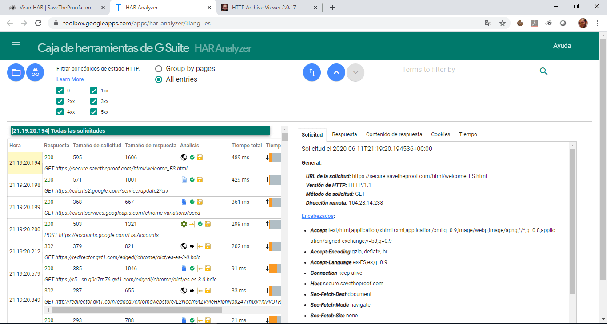Screen dimensions: 607x324
Task: Open the Cookies tab
Action: pos(440,134)
